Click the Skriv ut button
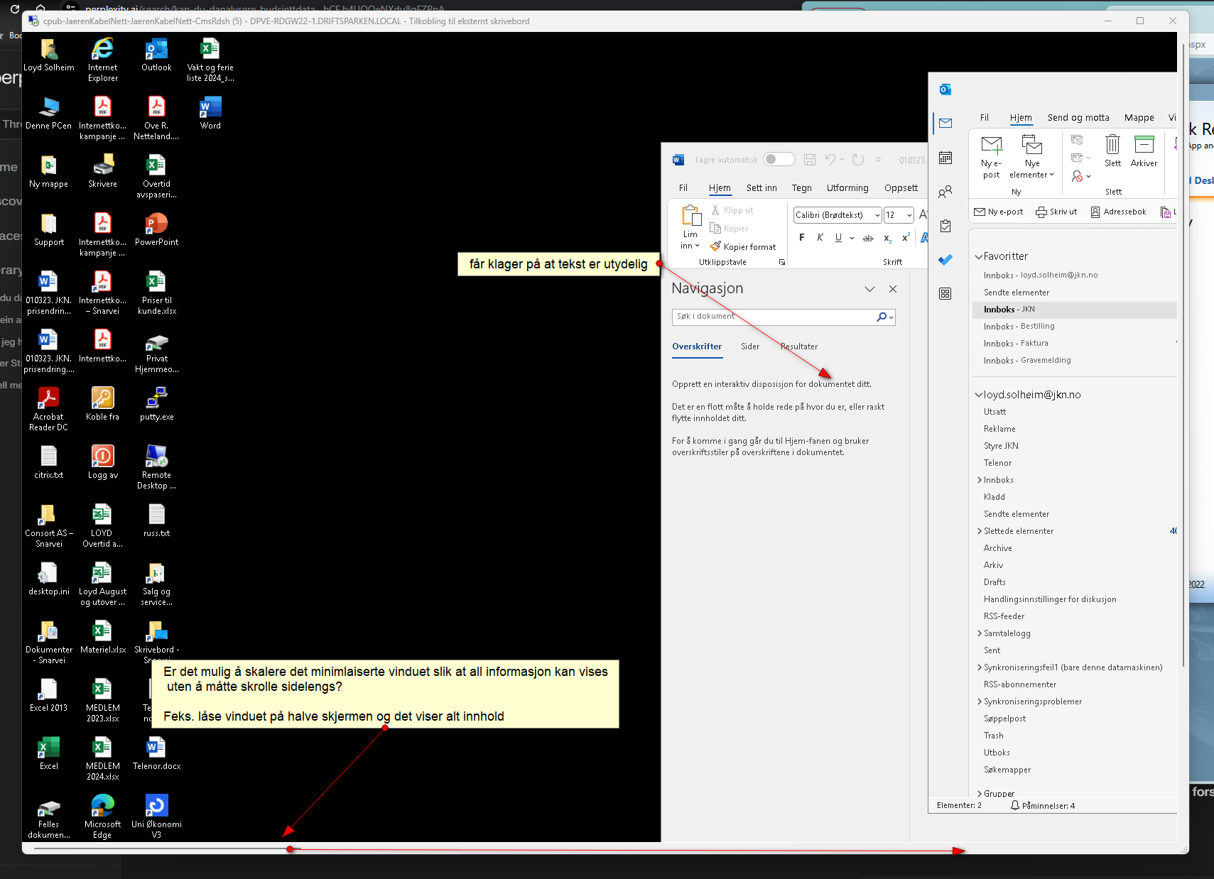Viewport: 1214px width, 879px height. tap(1056, 212)
